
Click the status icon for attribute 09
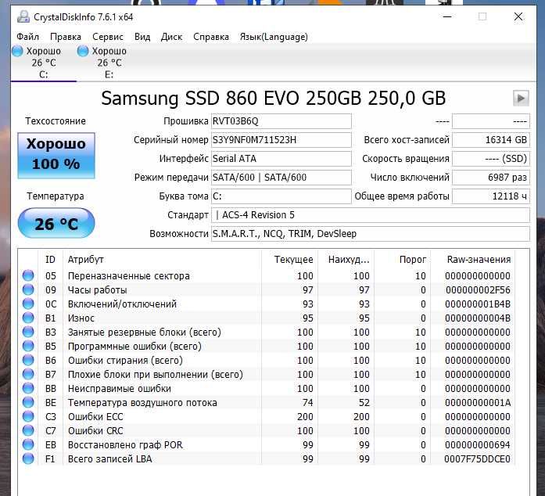click(28, 289)
